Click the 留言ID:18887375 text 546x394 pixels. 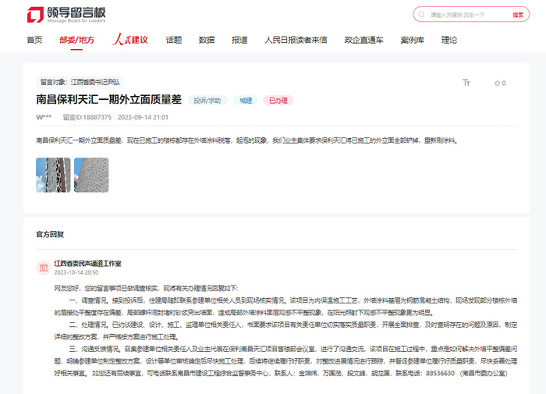[x=87, y=117]
